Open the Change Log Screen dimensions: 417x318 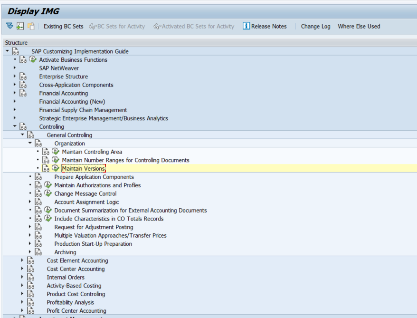pyautogui.click(x=315, y=26)
